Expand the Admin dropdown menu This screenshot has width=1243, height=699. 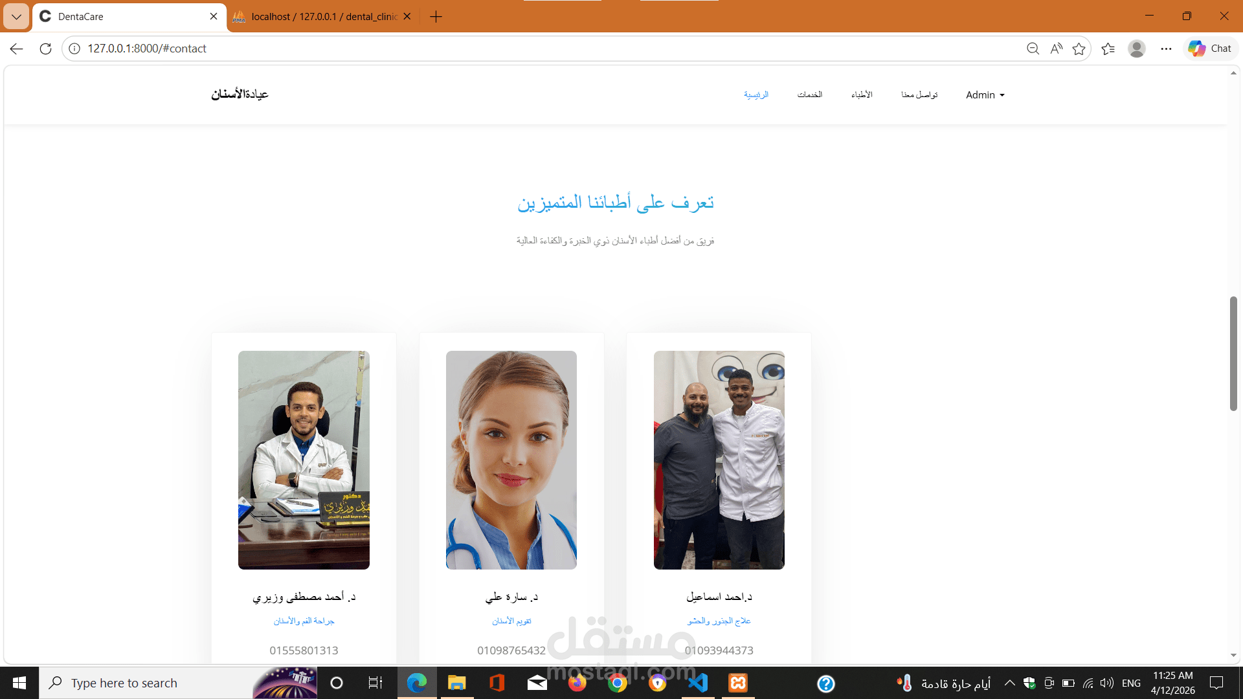click(985, 95)
